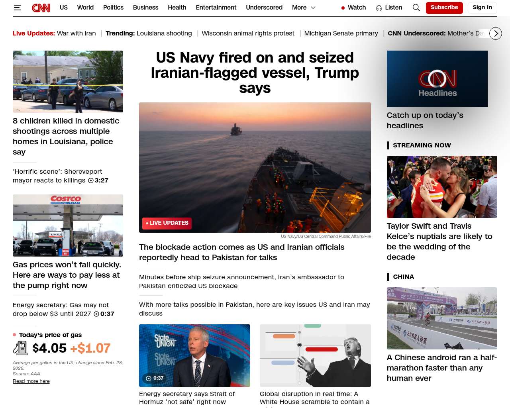Image resolution: width=510 pixels, height=408 pixels.
Task: Go to the Business section
Action: (x=145, y=8)
